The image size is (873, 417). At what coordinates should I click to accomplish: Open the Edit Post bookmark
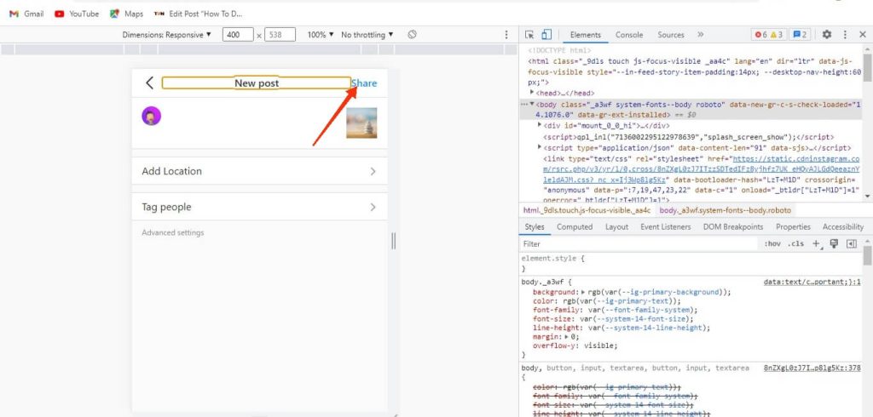[198, 14]
